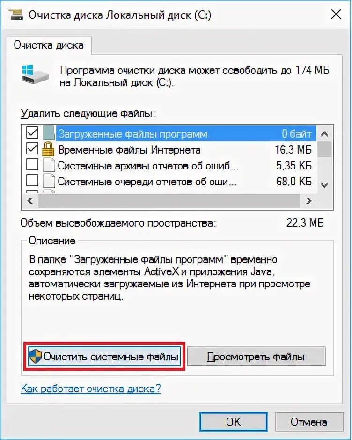The height and width of the screenshot is (440, 352).
Task: Click the Windows drive icon near description
Action: click(x=35, y=74)
